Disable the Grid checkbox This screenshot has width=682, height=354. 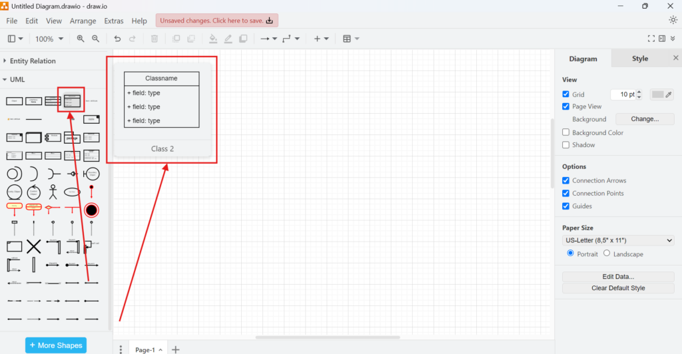point(566,94)
